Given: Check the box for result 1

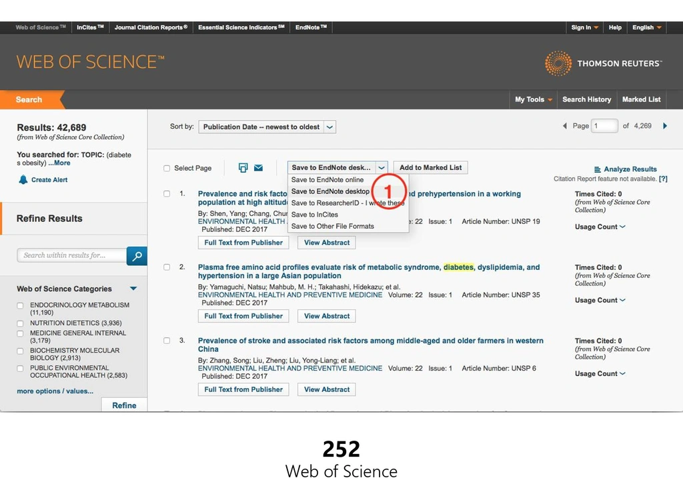Looking at the screenshot, I should point(167,194).
